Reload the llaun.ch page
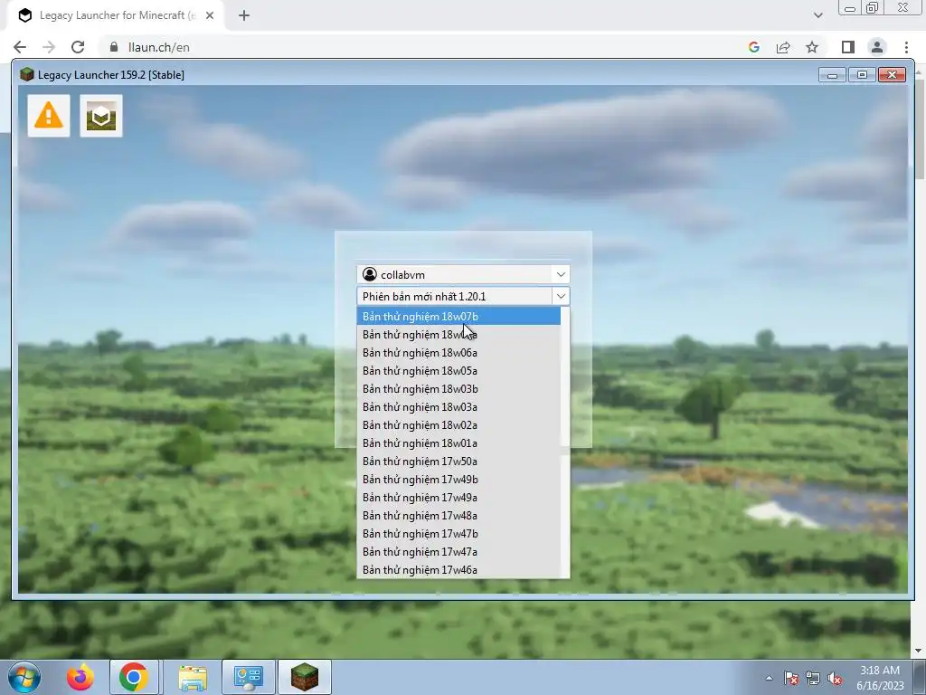Screen dimensions: 926x695 click(78, 47)
